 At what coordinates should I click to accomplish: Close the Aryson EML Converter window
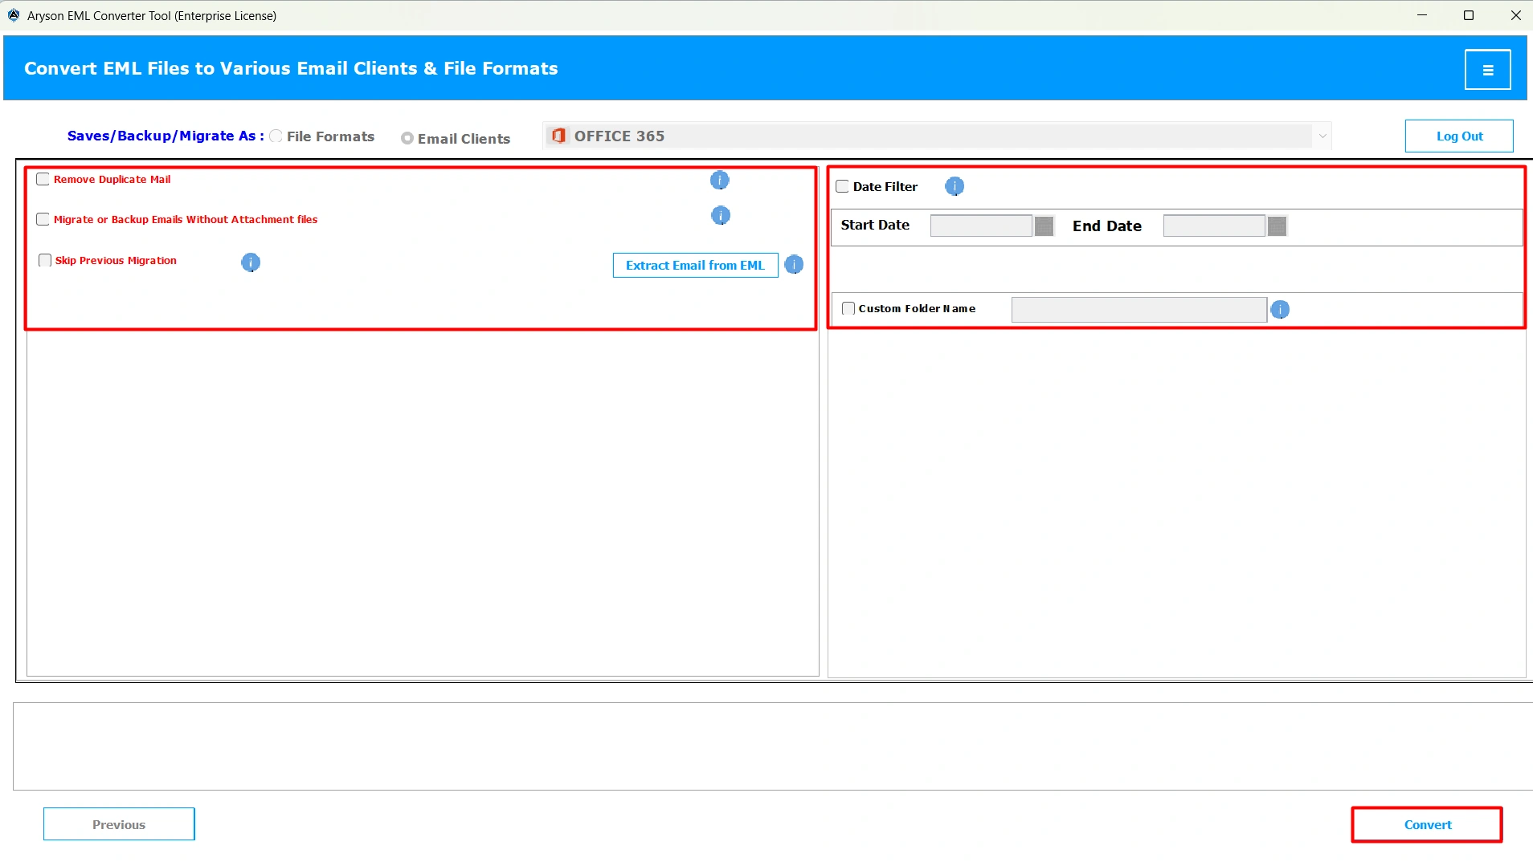pos(1515,15)
